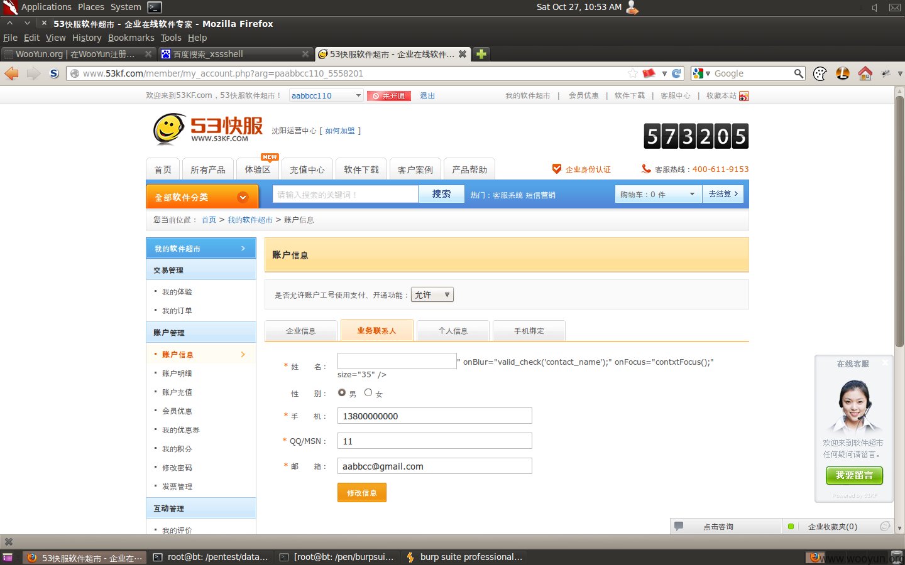Open the 充值中心 navigation tab

click(307, 169)
